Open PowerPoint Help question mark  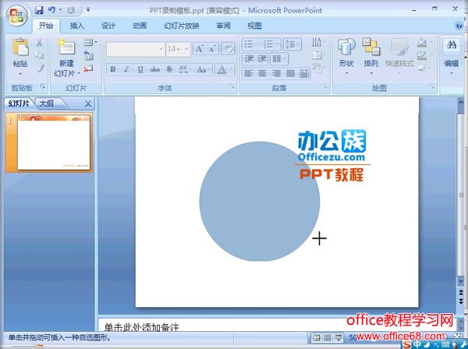[459, 26]
